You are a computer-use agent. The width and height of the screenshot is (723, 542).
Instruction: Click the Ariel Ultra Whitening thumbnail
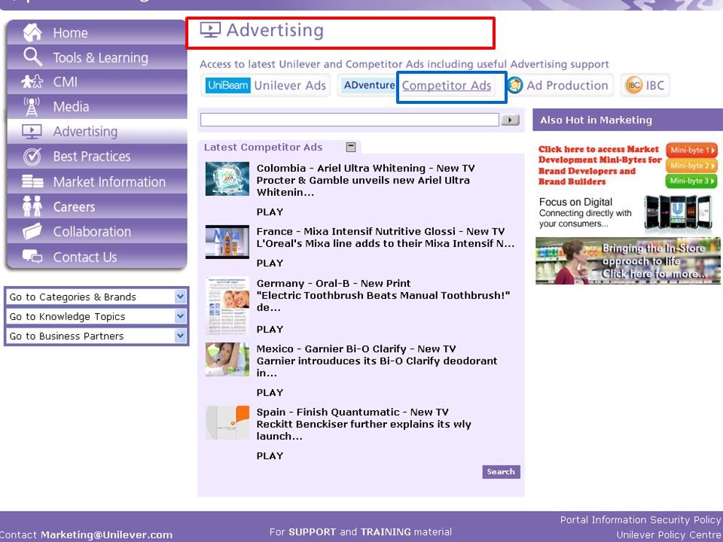pyautogui.click(x=227, y=179)
